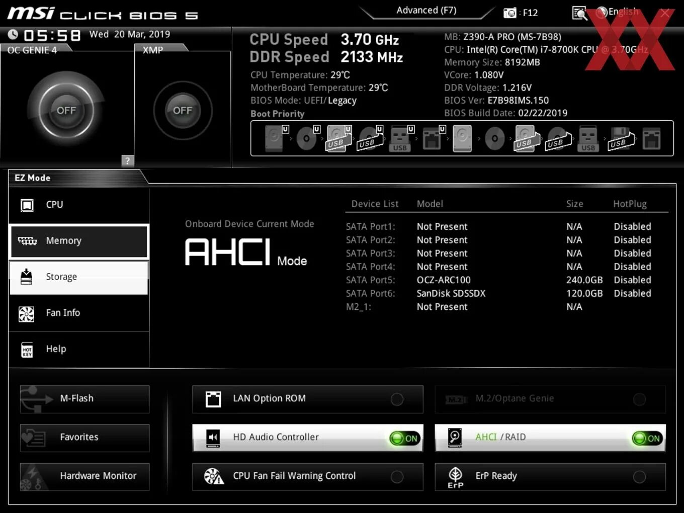
Task: Select the legacy network boot icon at end
Action: point(651,138)
